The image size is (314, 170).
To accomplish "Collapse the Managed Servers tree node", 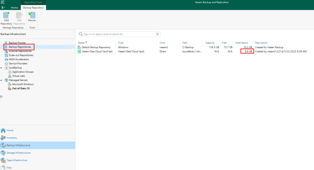I will point(2,80).
